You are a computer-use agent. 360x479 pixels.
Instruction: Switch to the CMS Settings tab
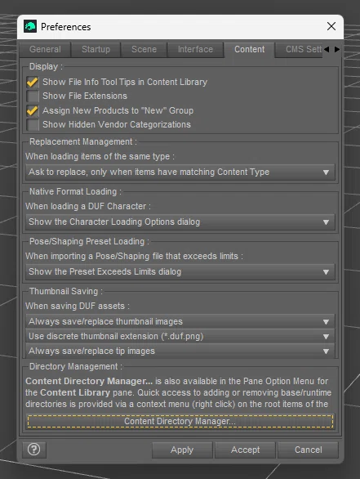(299, 50)
